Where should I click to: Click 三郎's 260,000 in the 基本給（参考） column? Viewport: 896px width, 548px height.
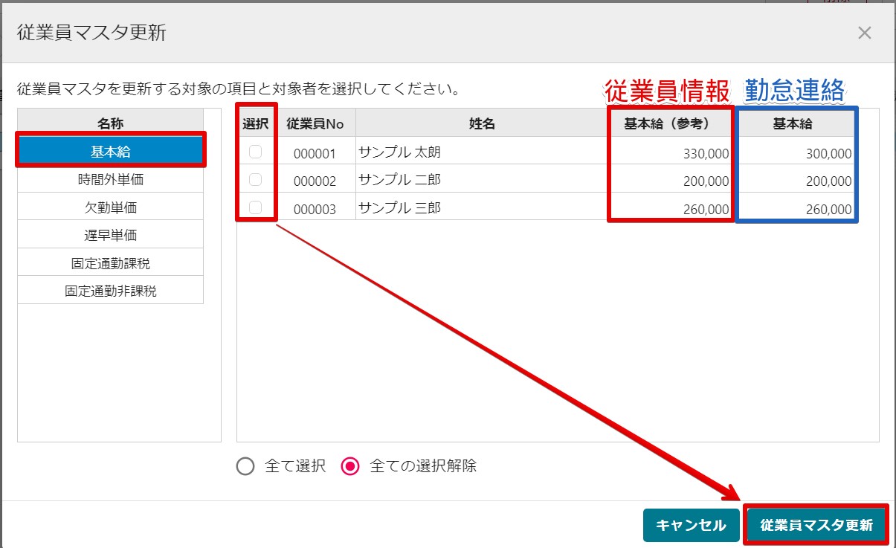click(x=706, y=210)
